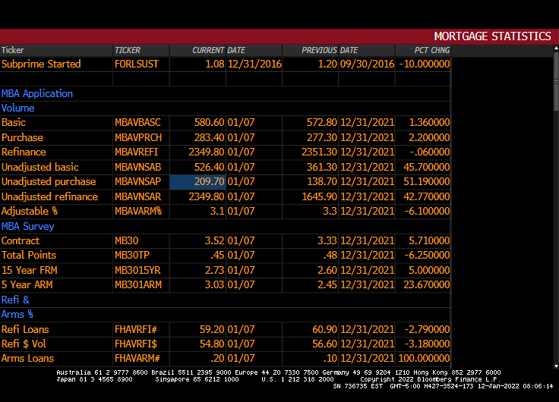Click Arms Loans percent change of 100.000000
559x402 pixels.
[x=424, y=359]
